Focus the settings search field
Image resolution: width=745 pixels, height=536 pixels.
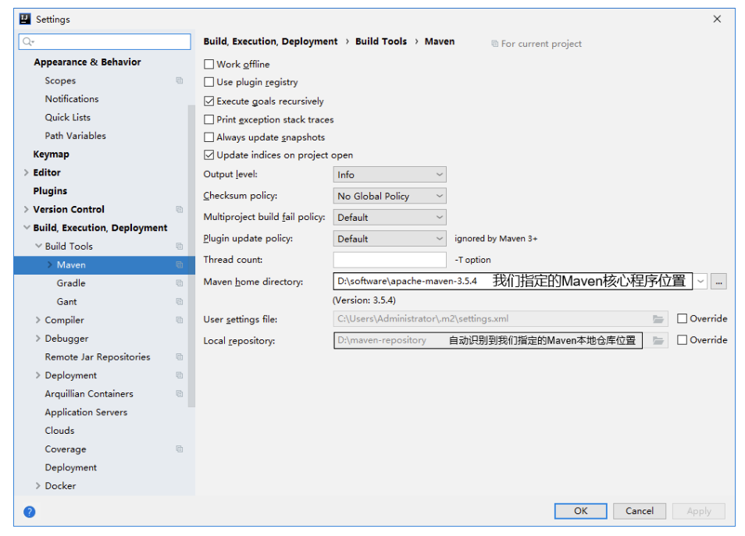(x=105, y=42)
